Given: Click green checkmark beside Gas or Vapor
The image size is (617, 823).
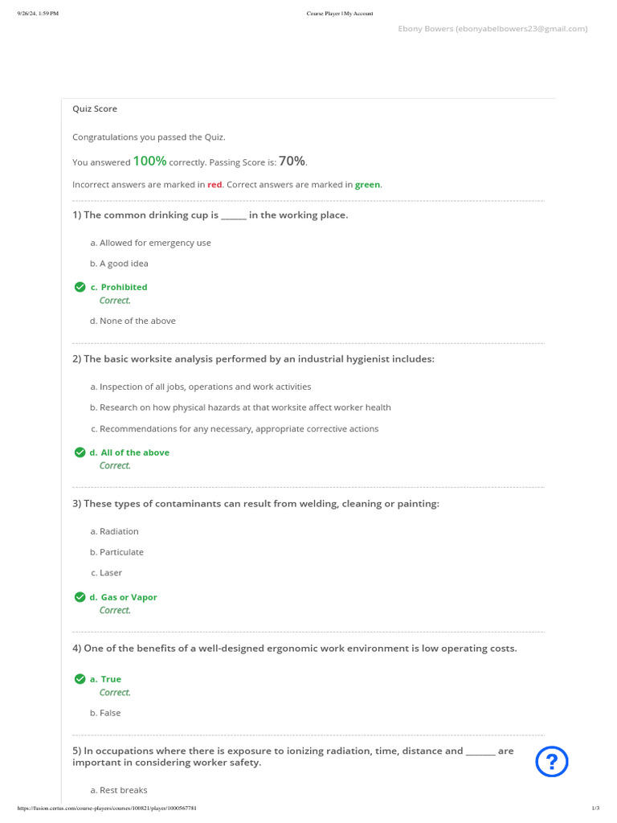Looking at the screenshot, I should point(80,597).
